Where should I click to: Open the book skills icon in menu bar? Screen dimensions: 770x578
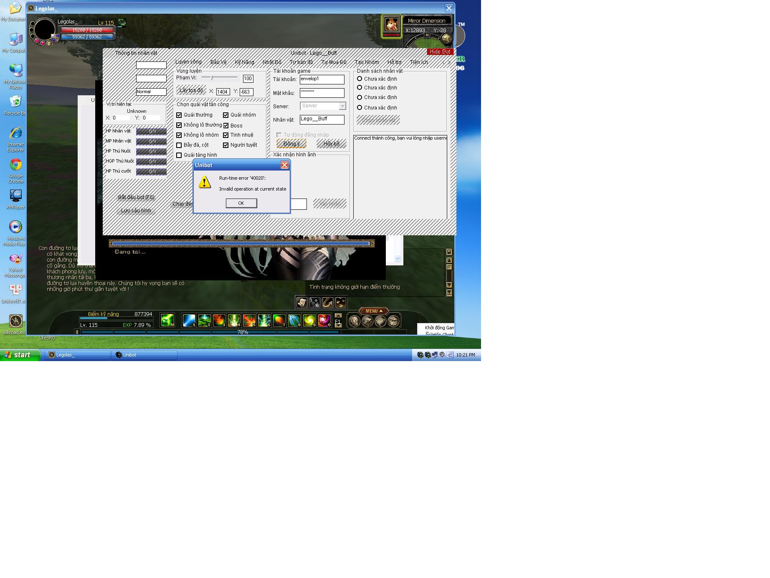click(380, 321)
